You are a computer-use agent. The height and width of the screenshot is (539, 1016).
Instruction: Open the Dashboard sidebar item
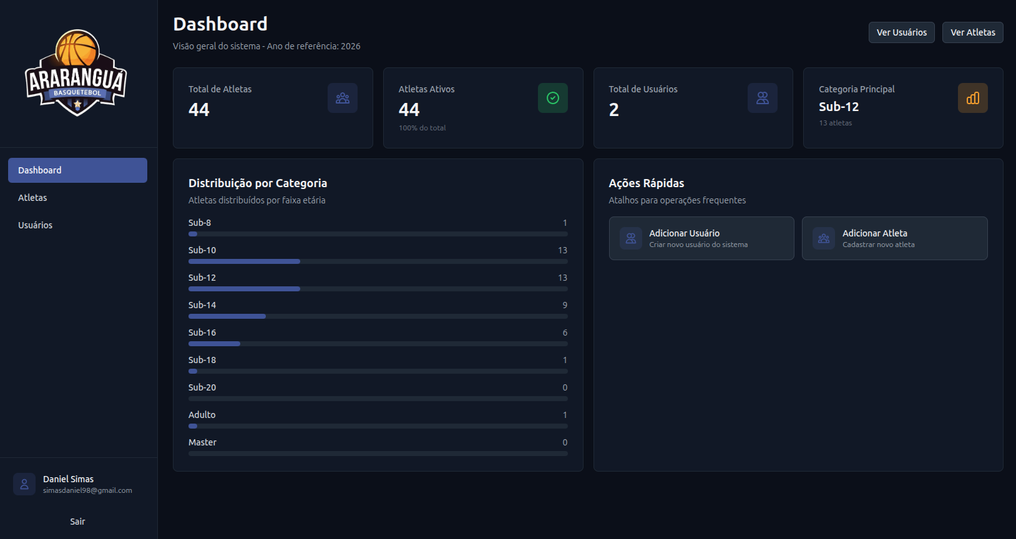coord(77,170)
